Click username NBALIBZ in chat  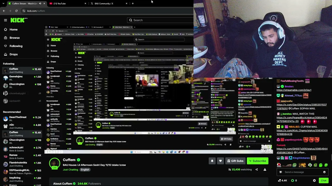tap(294, 127)
